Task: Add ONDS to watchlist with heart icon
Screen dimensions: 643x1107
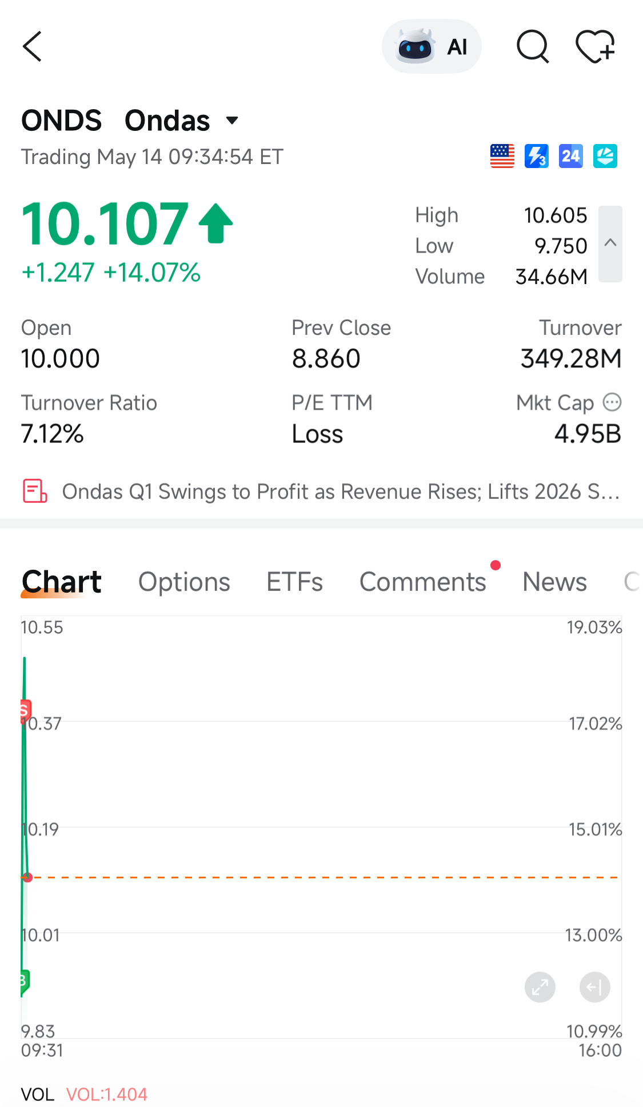Action: click(595, 46)
